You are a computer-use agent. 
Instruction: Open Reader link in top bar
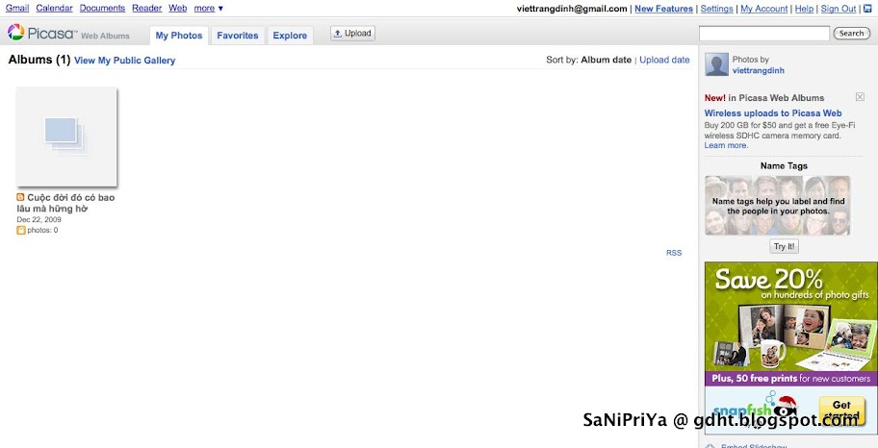pyautogui.click(x=146, y=9)
